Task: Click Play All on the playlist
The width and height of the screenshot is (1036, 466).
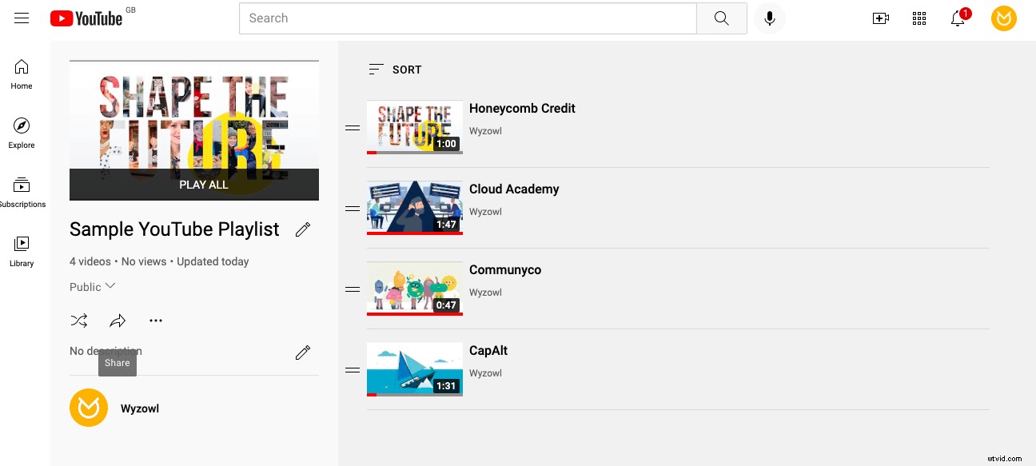Action: pyautogui.click(x=203, y=184)
